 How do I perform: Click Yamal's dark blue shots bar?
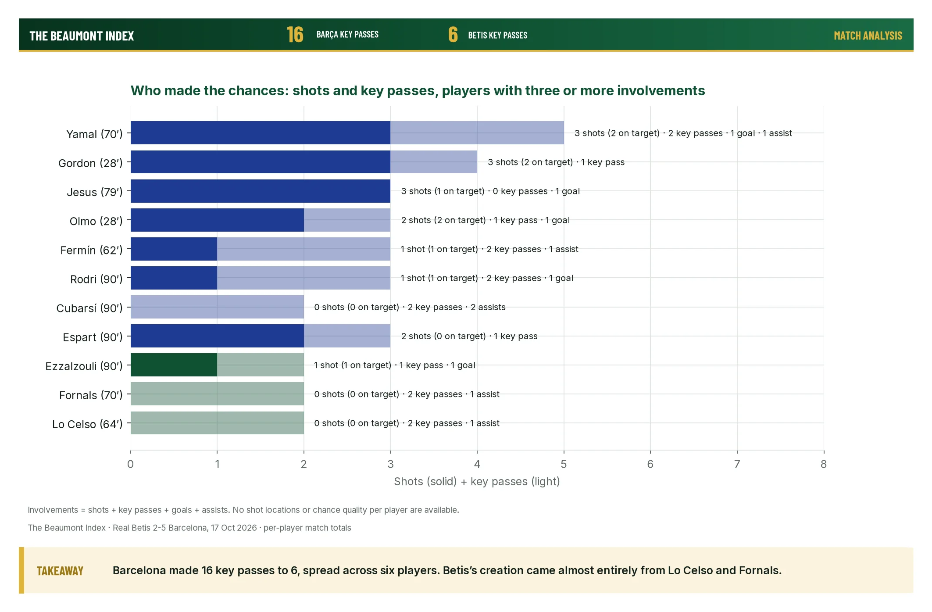click(261, 133)
